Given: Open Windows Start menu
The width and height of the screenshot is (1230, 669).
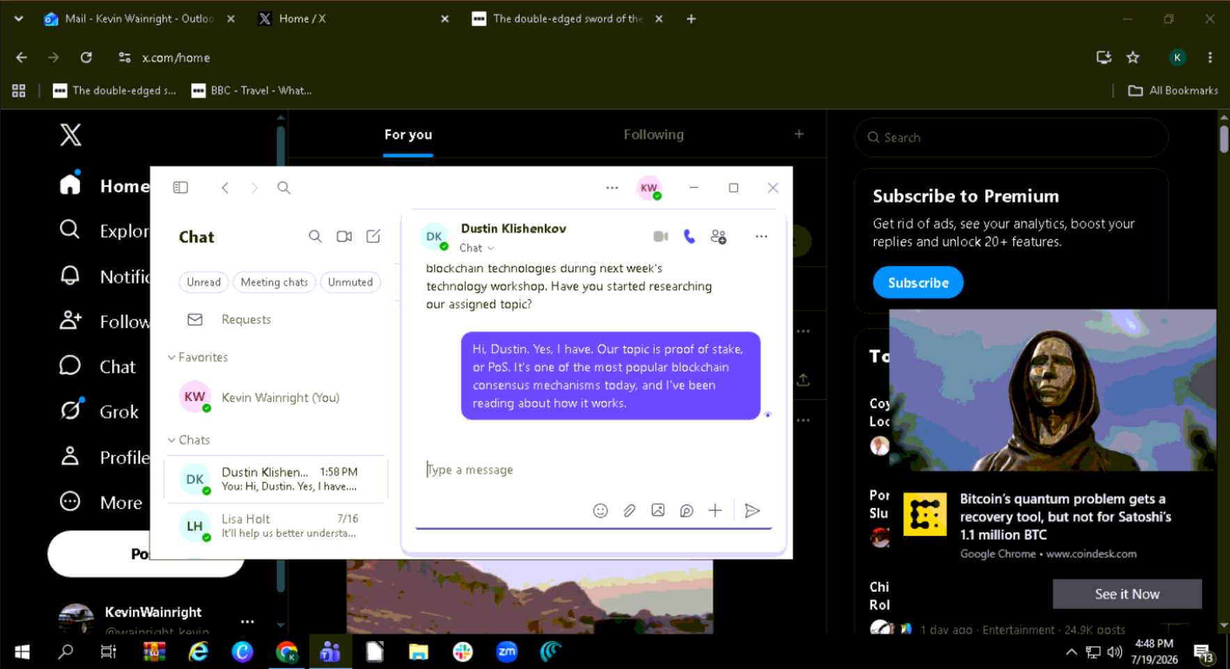Looking at the screenshot, I should coord(22,652).
